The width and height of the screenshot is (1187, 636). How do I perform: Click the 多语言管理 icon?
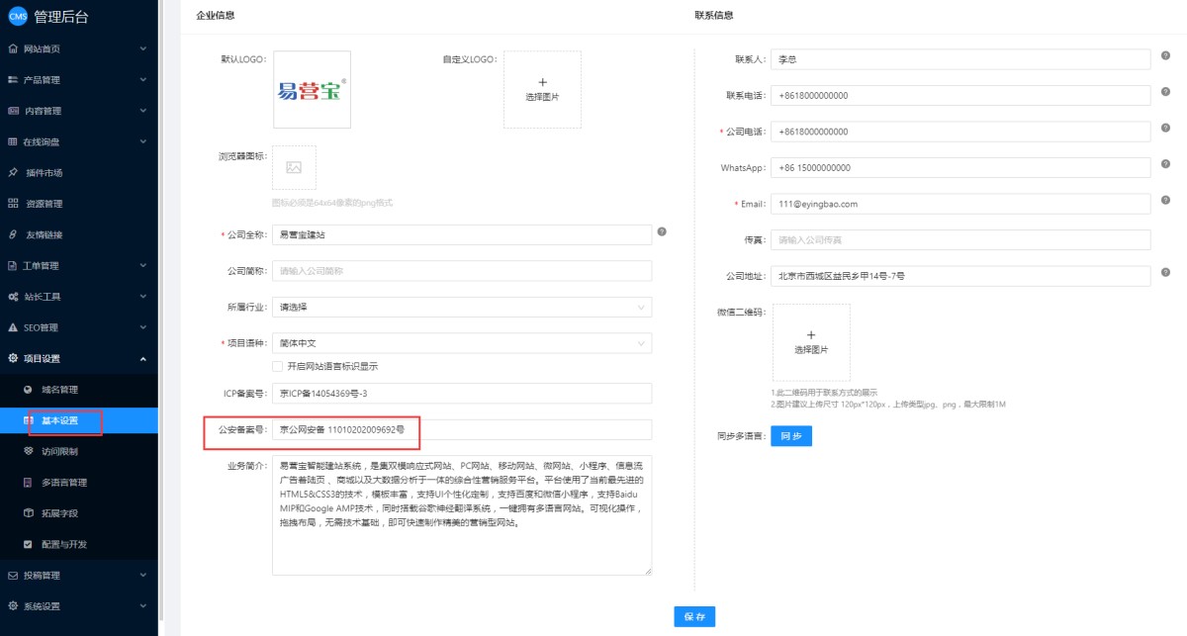pos(29,483)
